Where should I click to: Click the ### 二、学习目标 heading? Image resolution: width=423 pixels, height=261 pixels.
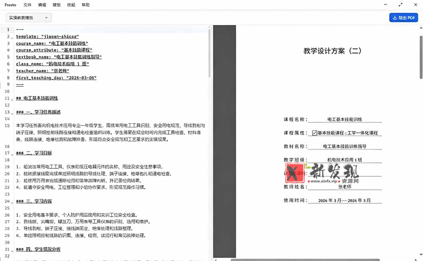34,153
